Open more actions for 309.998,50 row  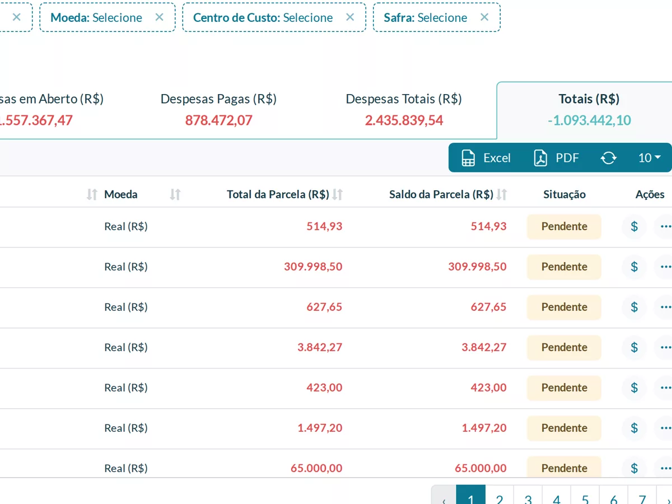pyautogui.click(x=665, y=267)
